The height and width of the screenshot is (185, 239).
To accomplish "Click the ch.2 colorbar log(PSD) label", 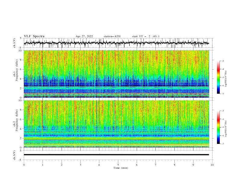I will point(226,129).
